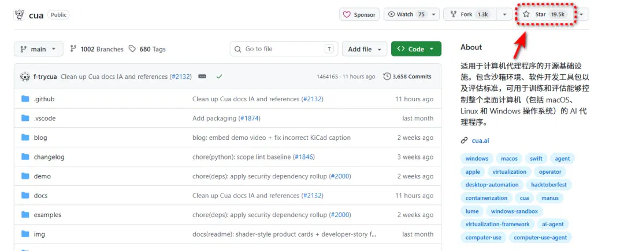624x251 pixels.
Task: Open the .github folder name
Action: click(44, 99)
